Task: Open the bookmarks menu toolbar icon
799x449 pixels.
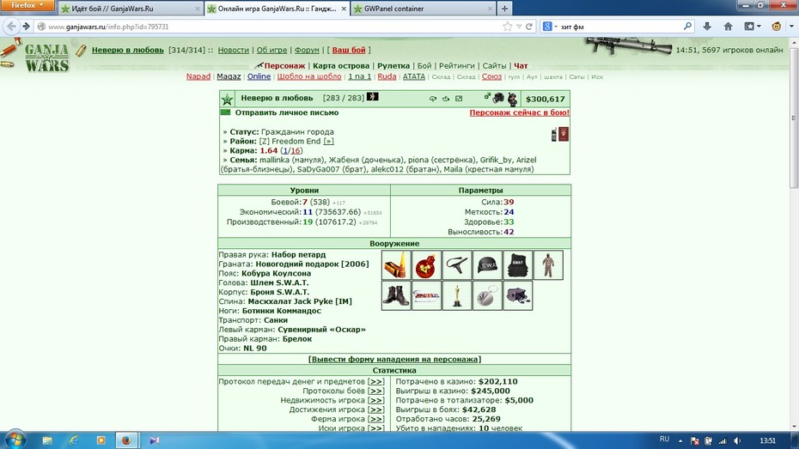Action: click(x=752, y=27)
